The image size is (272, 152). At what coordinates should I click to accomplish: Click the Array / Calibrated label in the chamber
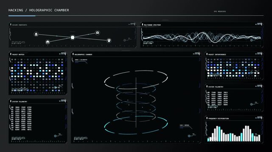tap(81, 60)
